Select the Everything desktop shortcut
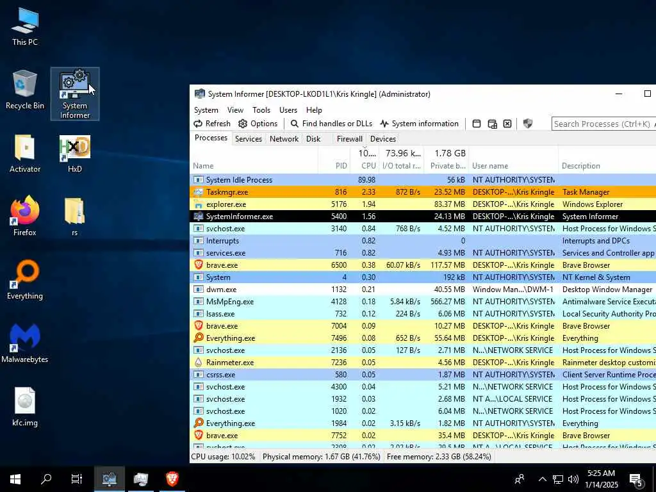656x492 pixels. [25, 279]
